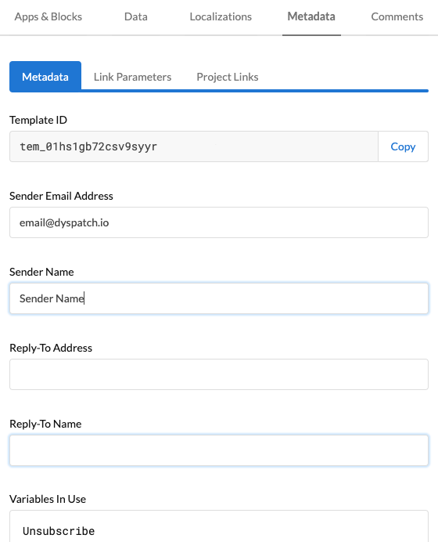This screenshot has width=438, height=542.
Task: Click the Reply-To Name input
Action: pos(219,450)
